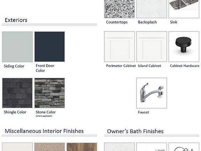201x151 pixels.
Task: Click the navy Front Door Color swatch
Action: tap(50, 46)
